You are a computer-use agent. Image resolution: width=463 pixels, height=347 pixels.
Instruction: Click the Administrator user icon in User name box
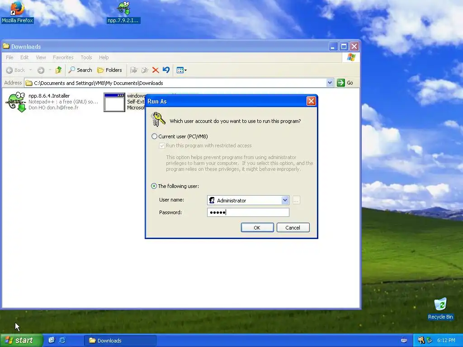pyautogui.click(x=212, y=200)
